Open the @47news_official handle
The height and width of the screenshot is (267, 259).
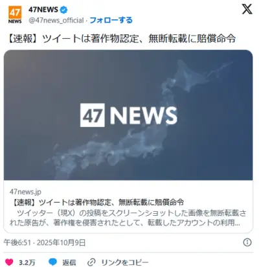(x=56, y=20)
